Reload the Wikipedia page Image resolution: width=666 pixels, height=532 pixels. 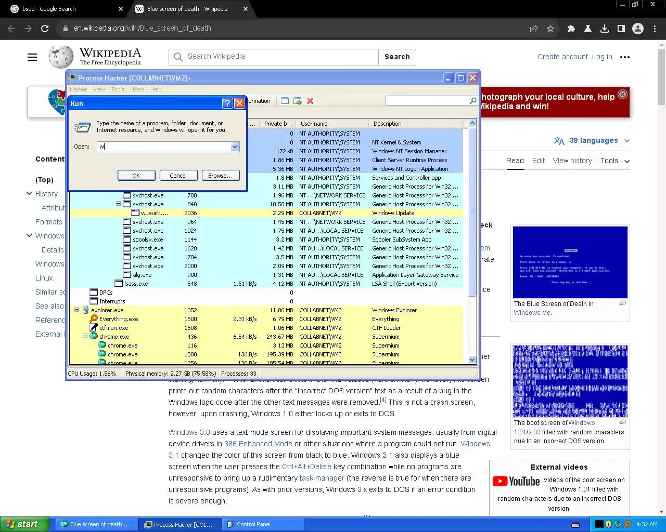(x=45, y=29)
